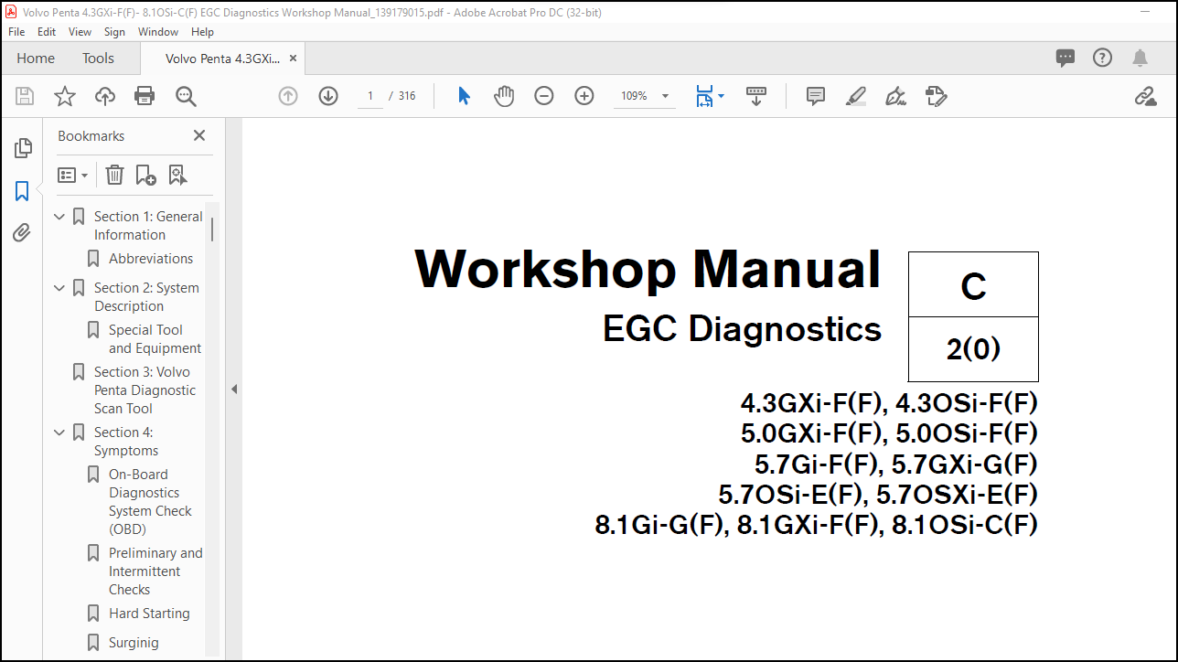This screenshot has width=1178, height=662.
Task: Click the stamp tool icon
Action: coord(936,96)
